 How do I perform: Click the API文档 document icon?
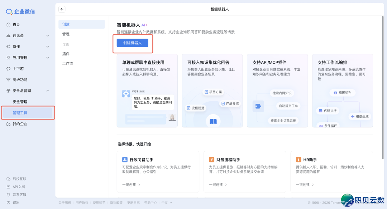pyautogui.click(x=8, y=186)
